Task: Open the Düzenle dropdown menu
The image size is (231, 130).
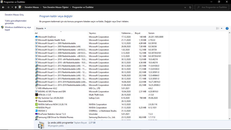Action: click(x=41, y=28)
